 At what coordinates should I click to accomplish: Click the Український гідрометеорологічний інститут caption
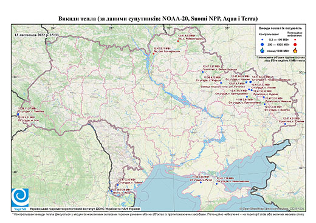84,208
